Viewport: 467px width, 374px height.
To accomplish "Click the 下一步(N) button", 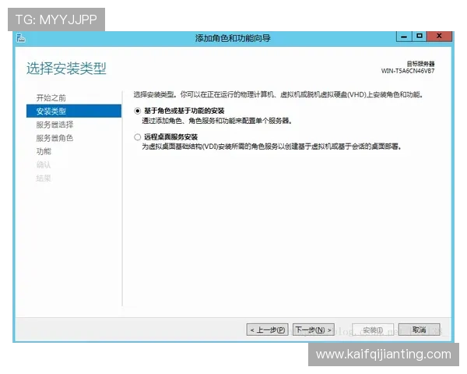I will 314,330.
